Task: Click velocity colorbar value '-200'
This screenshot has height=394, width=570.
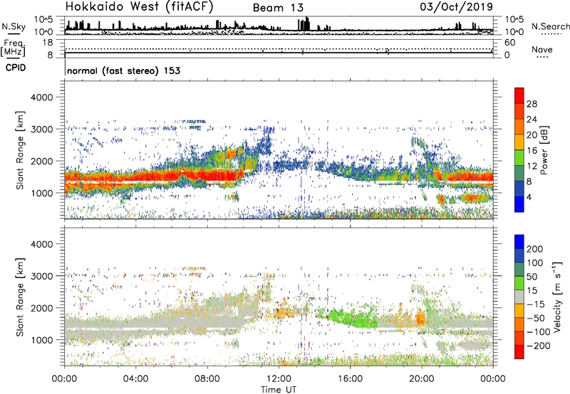Action: click(538, 346)
